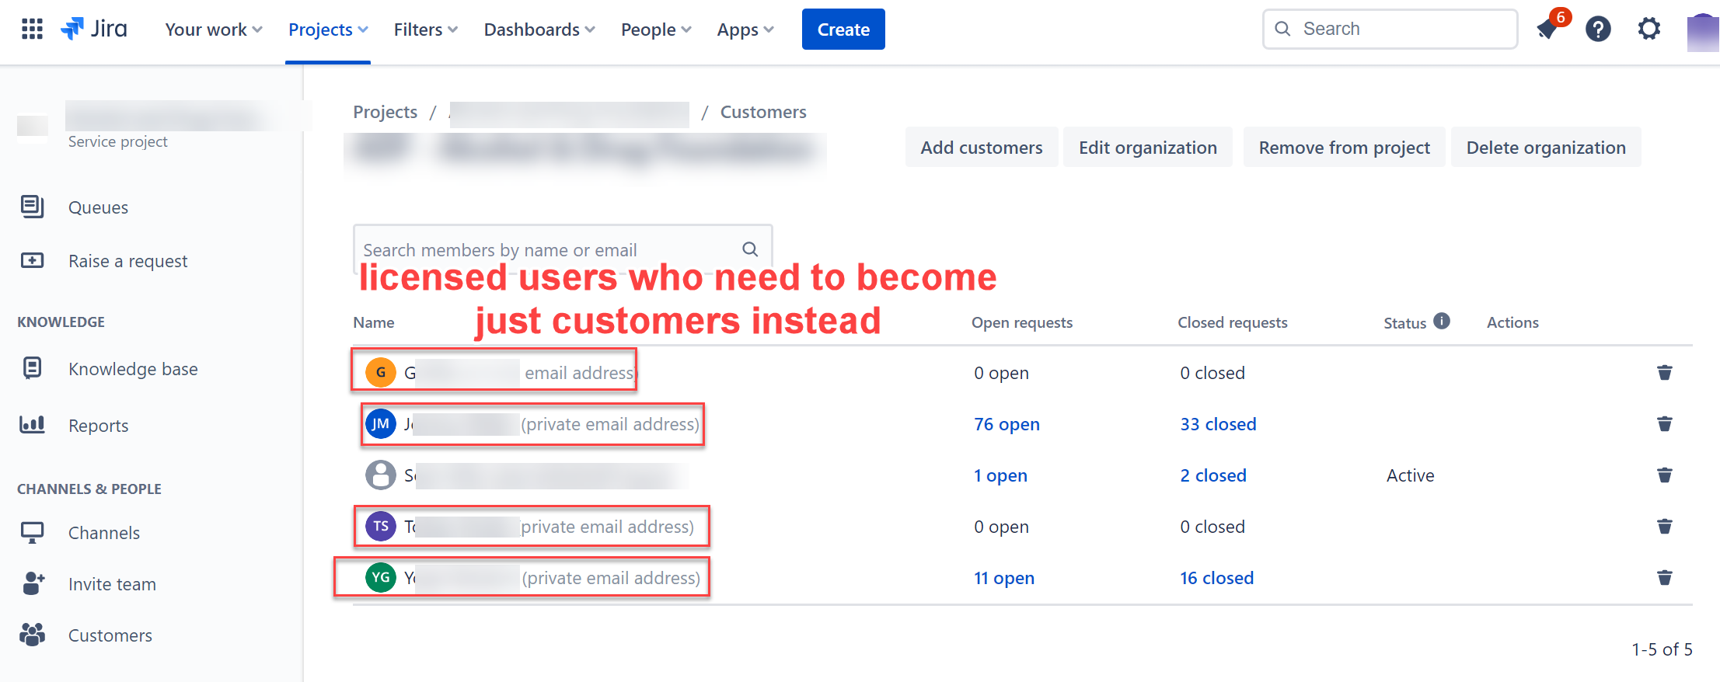Image resolution: width=1720 pixels, height=682 pixels.
Task: Open the help question mark icon
Action: [x=1598, y=30]
